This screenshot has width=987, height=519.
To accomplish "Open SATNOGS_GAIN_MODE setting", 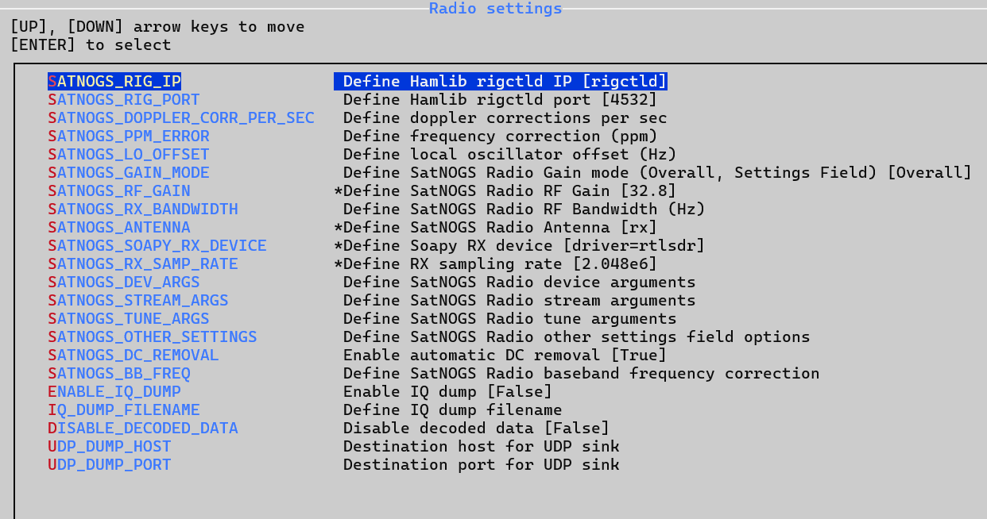I will (129, 173).
